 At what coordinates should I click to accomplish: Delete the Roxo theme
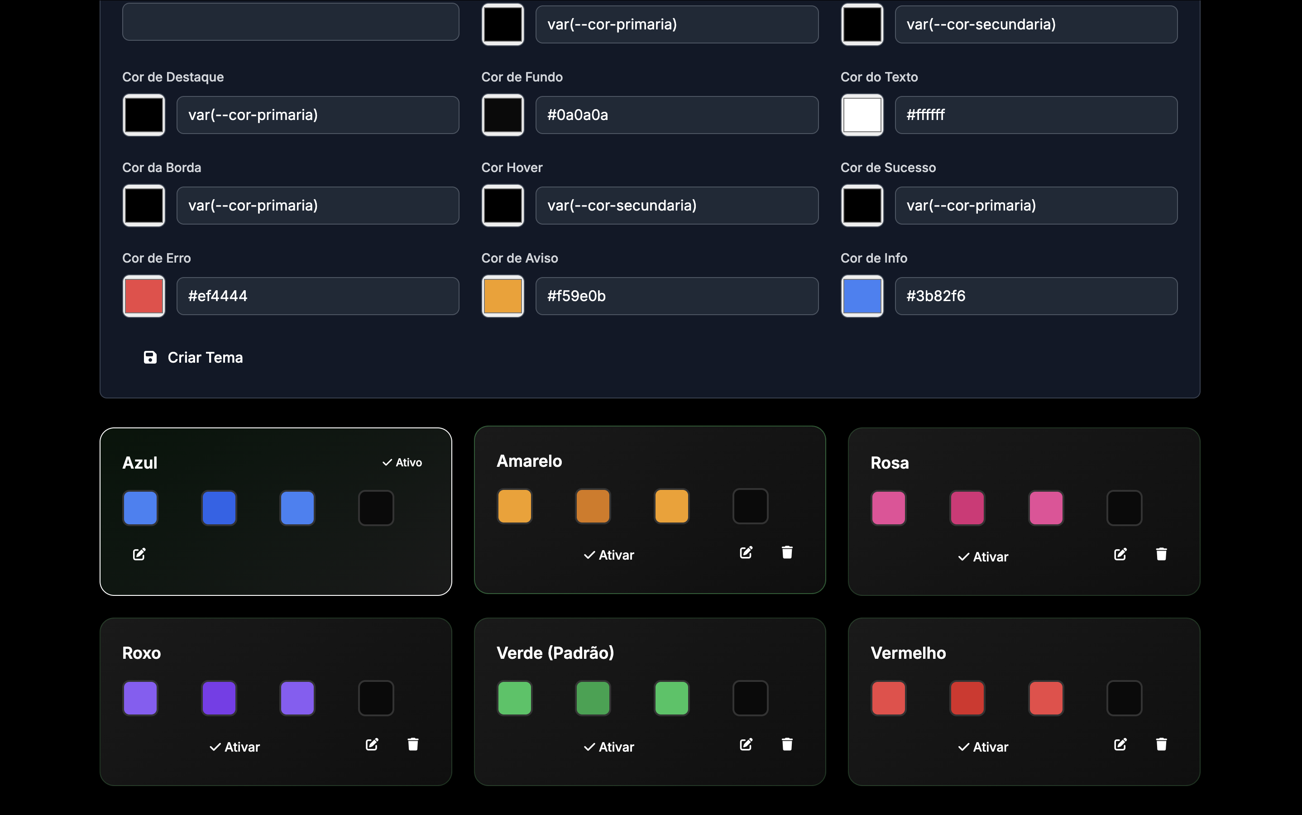tap(413, 744)
